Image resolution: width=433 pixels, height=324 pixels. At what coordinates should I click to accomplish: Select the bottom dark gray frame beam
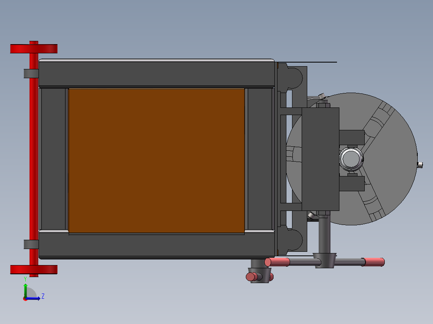click(x=157, y=245)
